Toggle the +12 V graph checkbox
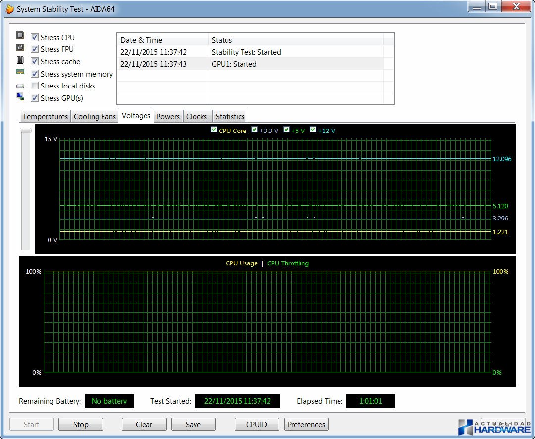The width and height of the screenshot is (535, 439). point(313,130)
